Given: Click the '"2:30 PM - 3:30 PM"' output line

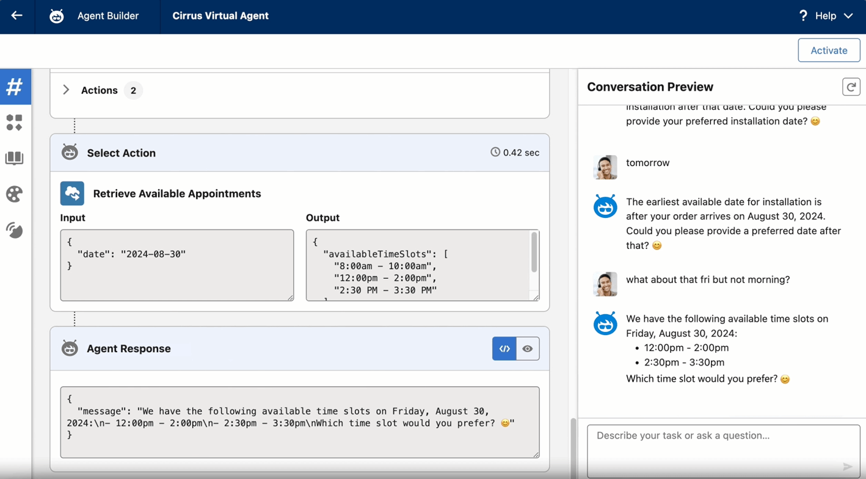Looking at the screenshot, I should (x=385, y=290).
